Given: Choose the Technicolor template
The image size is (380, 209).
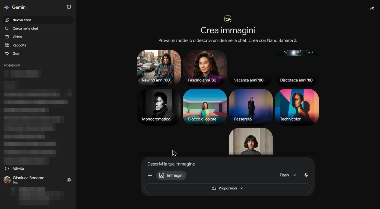Looking at the screenshot, I should (x=297, y=107).
